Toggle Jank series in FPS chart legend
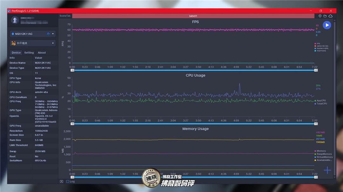343x192 pixels. pos(321,46)
